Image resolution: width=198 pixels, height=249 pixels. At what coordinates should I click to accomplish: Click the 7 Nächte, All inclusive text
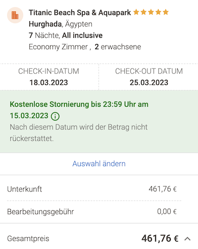66,35
